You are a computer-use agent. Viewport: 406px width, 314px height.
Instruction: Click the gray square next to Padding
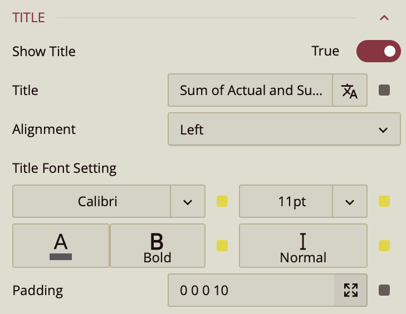[384, 290]
